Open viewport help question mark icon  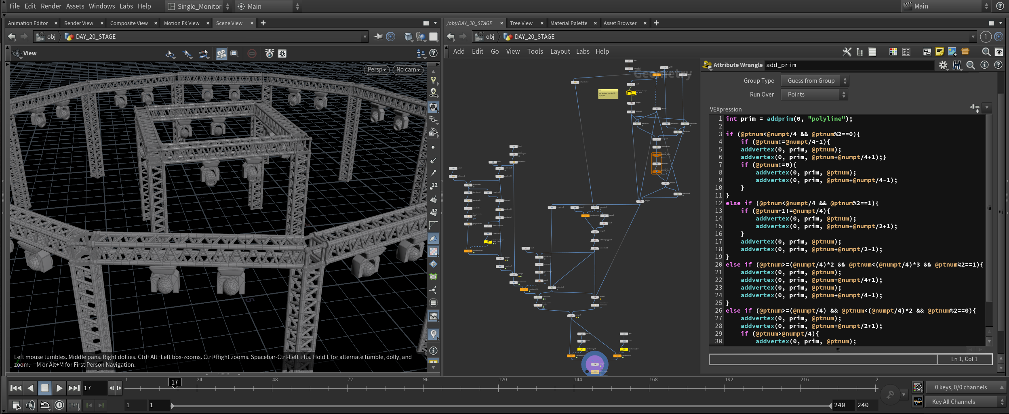pos(433,53)
